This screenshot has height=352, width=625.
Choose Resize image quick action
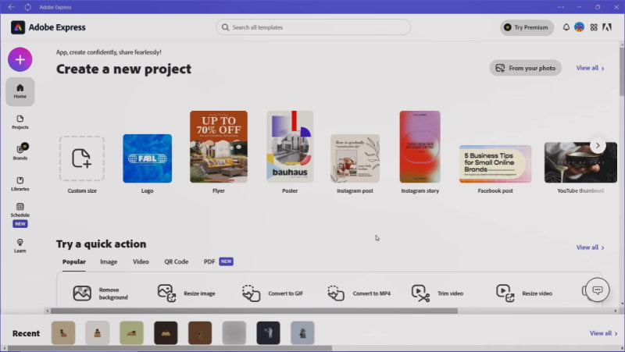[x=186, y=293]
